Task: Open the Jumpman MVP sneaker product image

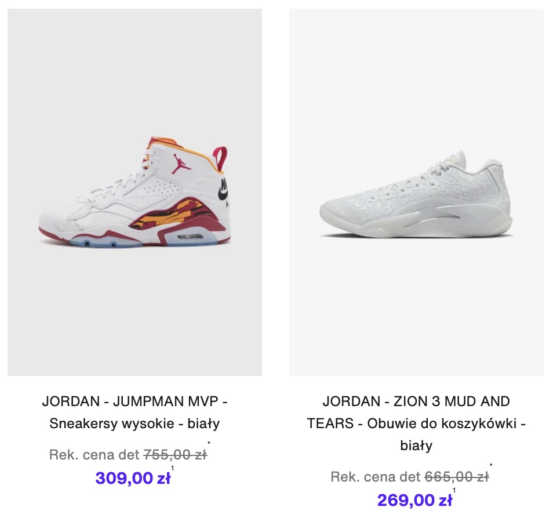Action: (x=134, y=192)
